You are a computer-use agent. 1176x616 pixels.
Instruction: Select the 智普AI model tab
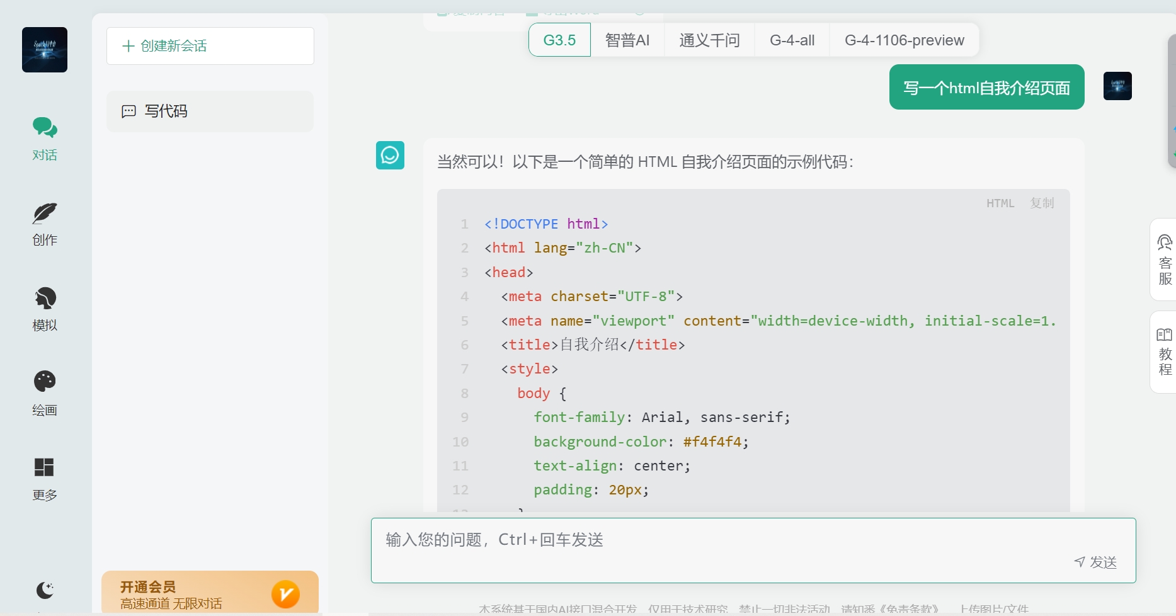point(627,40)
